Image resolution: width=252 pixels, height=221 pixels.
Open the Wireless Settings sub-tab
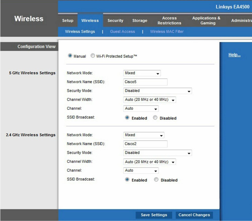pyautogui.click(x=80, y=32)
